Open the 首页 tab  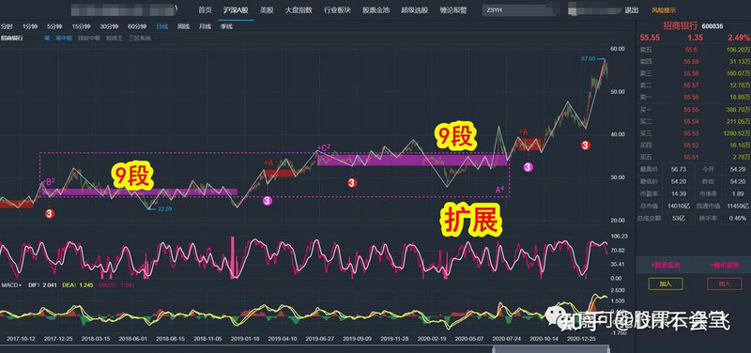[x=205, y=9]
